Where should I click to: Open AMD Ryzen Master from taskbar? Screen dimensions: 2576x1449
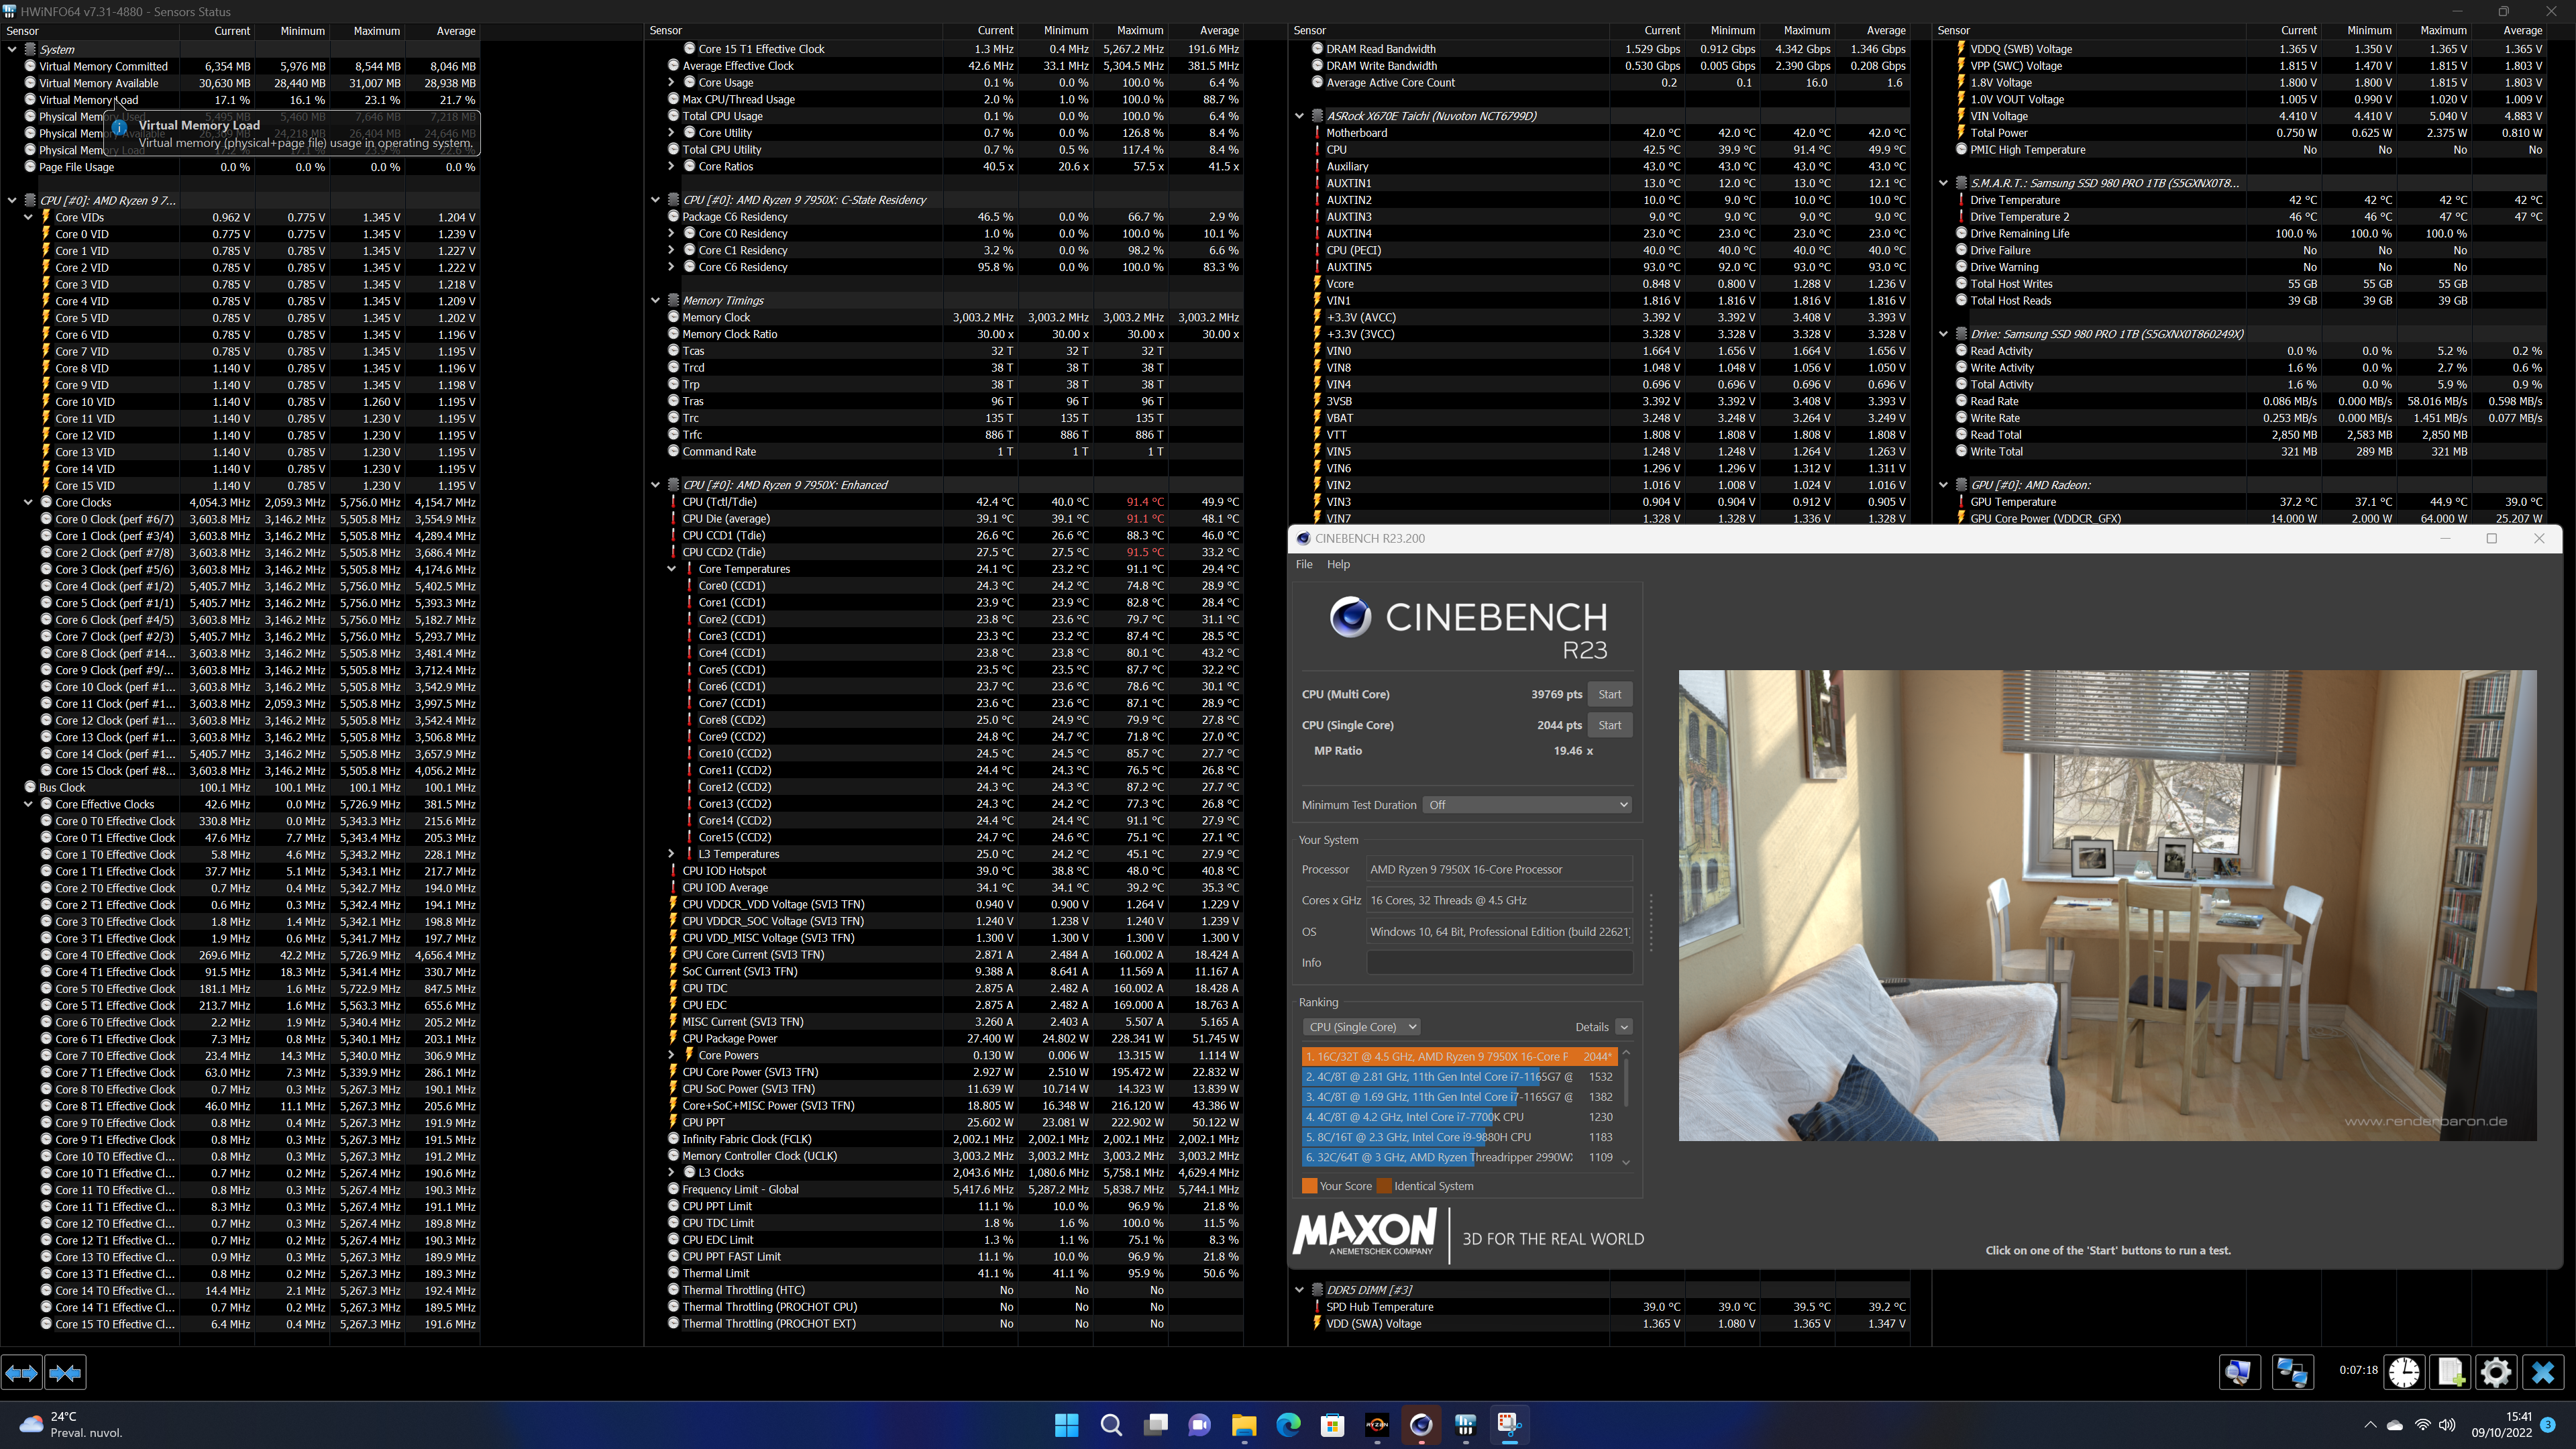pos(1377,1425)
